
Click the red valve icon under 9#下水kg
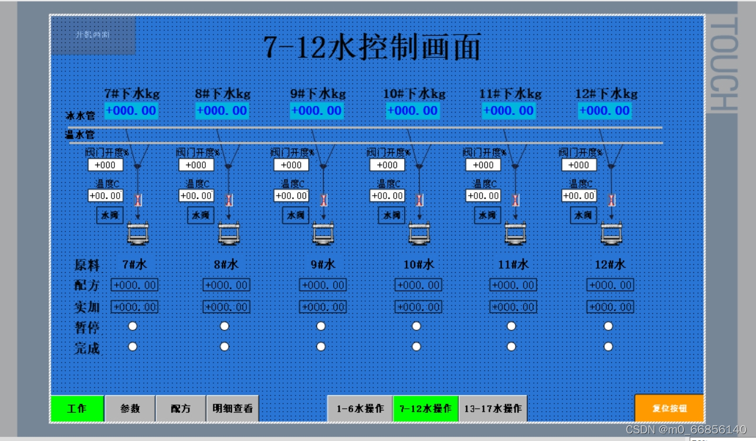coord(324,200)
